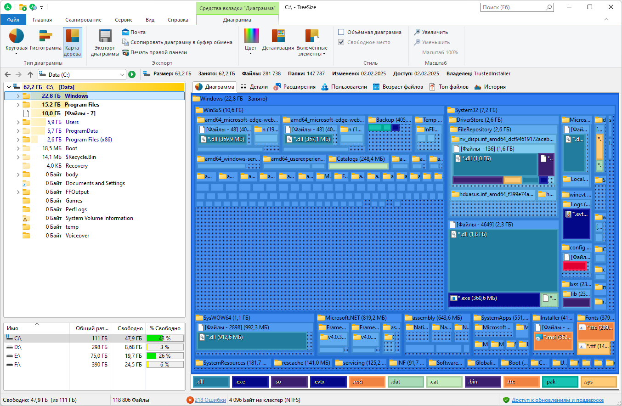Expand the Windows folder node
This screenshot has width=622, height=406.
18,96
